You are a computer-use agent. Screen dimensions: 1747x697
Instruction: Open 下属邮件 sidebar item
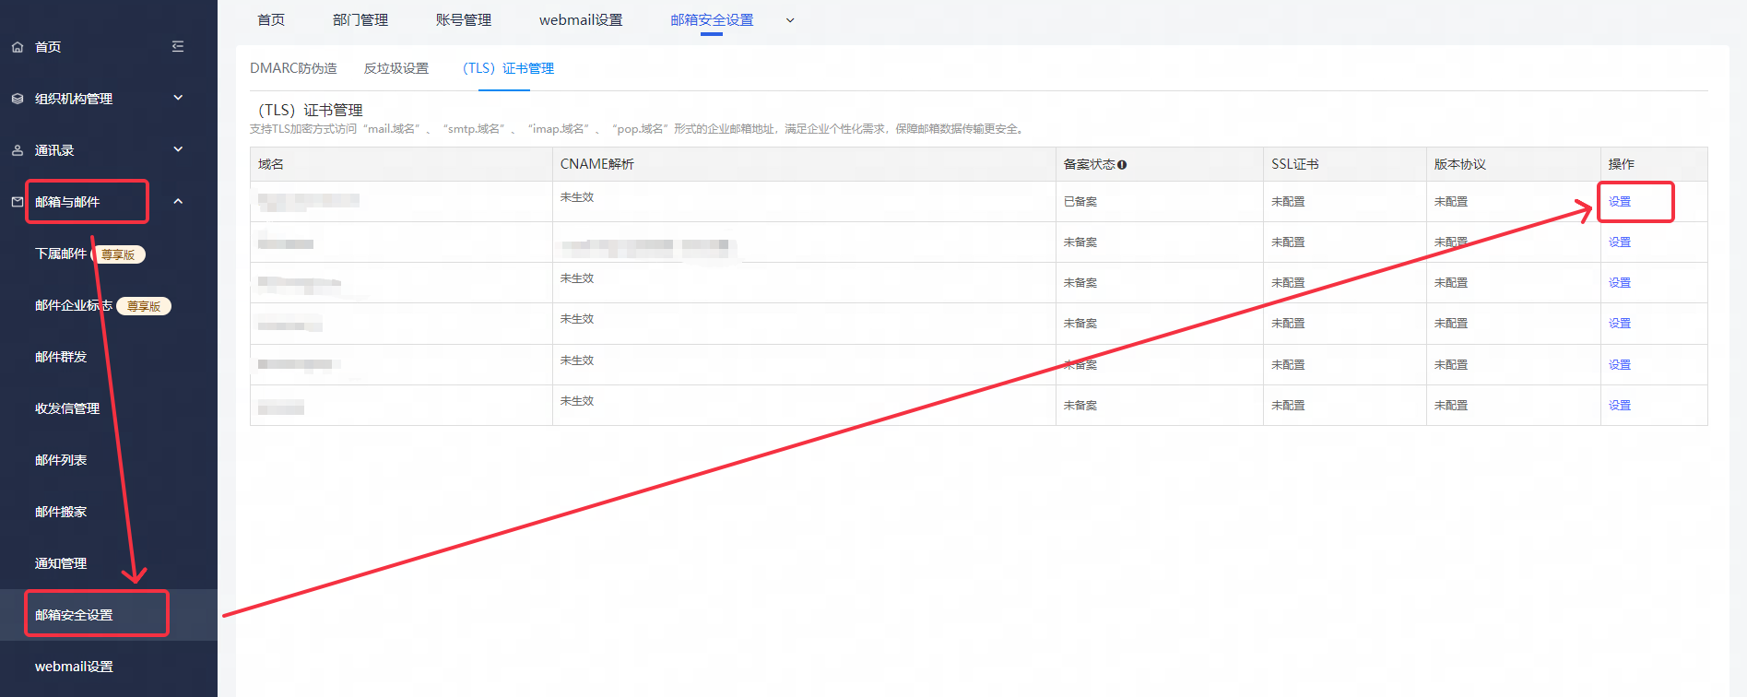point(61,254)
